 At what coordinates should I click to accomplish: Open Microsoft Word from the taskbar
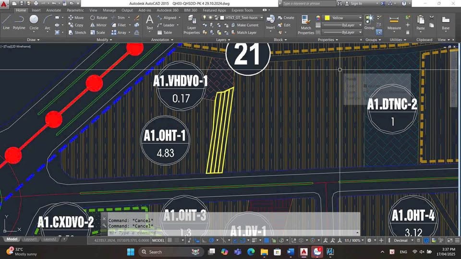click(290, 251)
